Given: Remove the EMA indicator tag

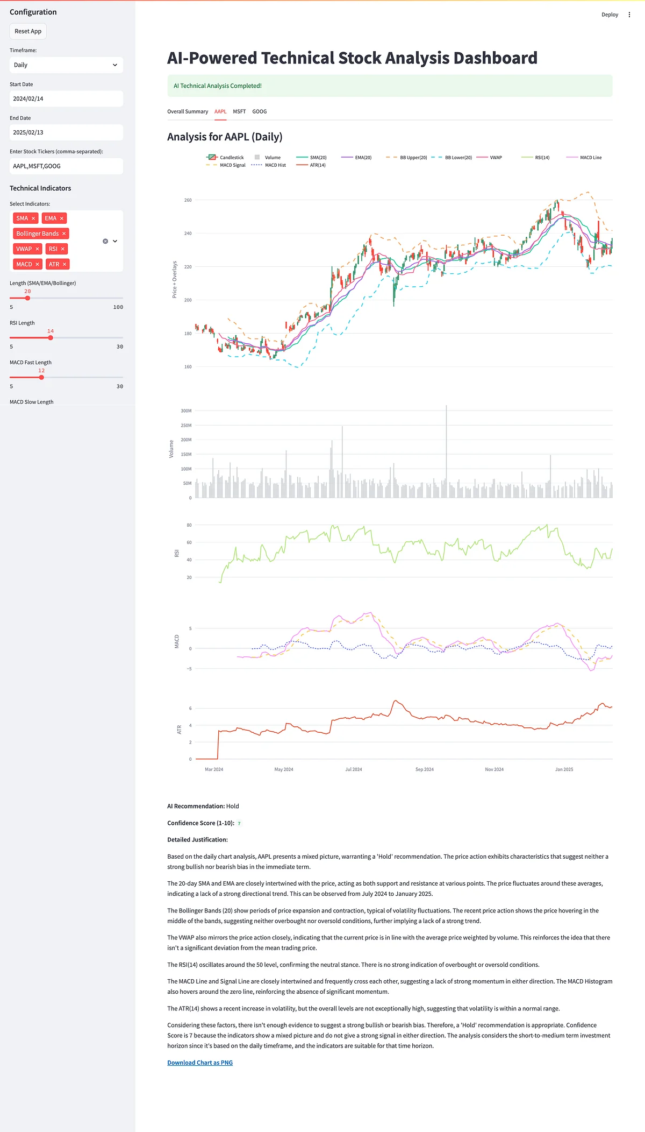Looking at the screenshot, I should [62, 218].
